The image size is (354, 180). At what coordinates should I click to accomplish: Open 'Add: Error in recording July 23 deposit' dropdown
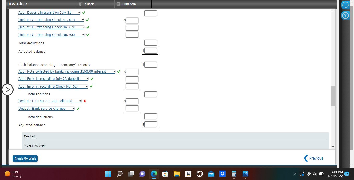[54, 79]
